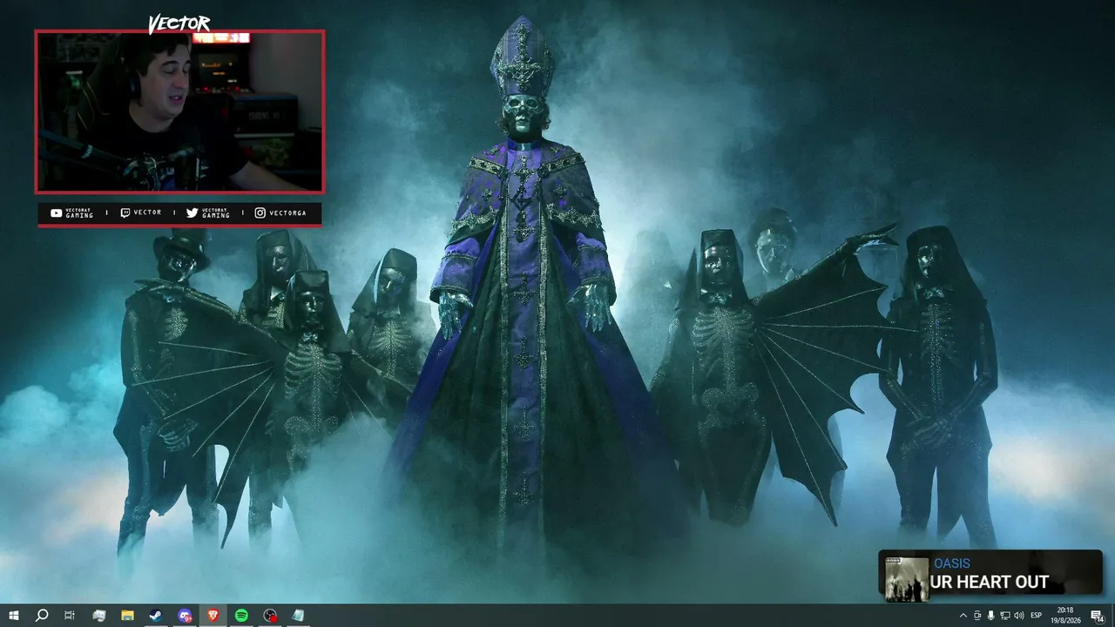Viewport: 1115px width, 627px height.
Task: Open the computer monitor app on taskbar
Action: click(x=98, y=616)
